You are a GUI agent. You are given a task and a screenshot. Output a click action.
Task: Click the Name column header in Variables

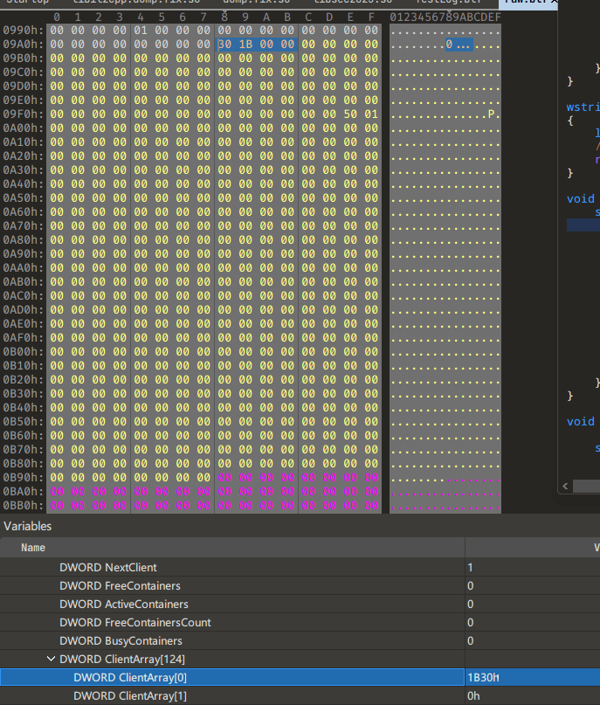(x=232, y=548)
